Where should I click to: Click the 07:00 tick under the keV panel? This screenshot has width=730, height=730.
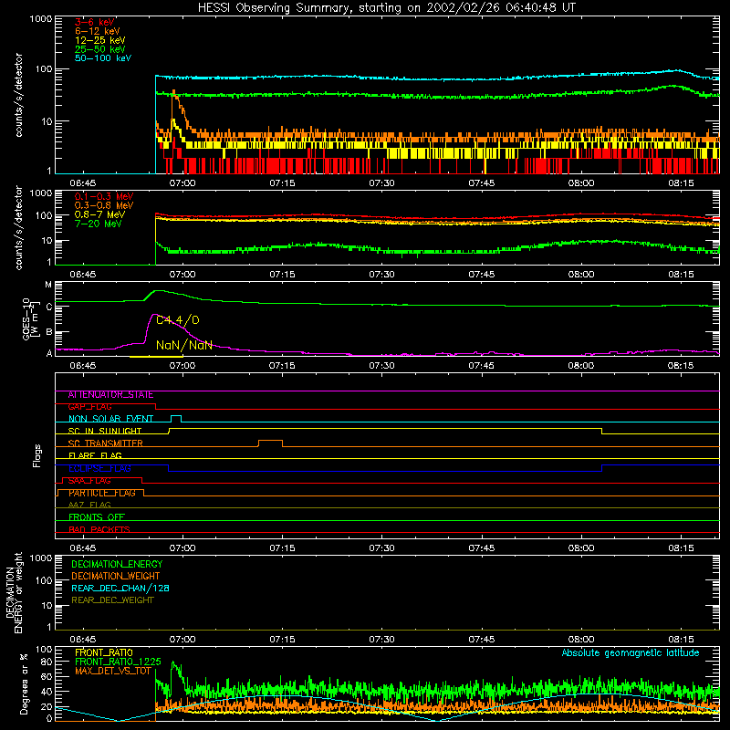click(x=182, y=183)
